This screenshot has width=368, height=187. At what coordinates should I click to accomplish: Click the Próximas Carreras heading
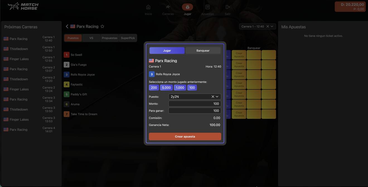click(21, 27)
